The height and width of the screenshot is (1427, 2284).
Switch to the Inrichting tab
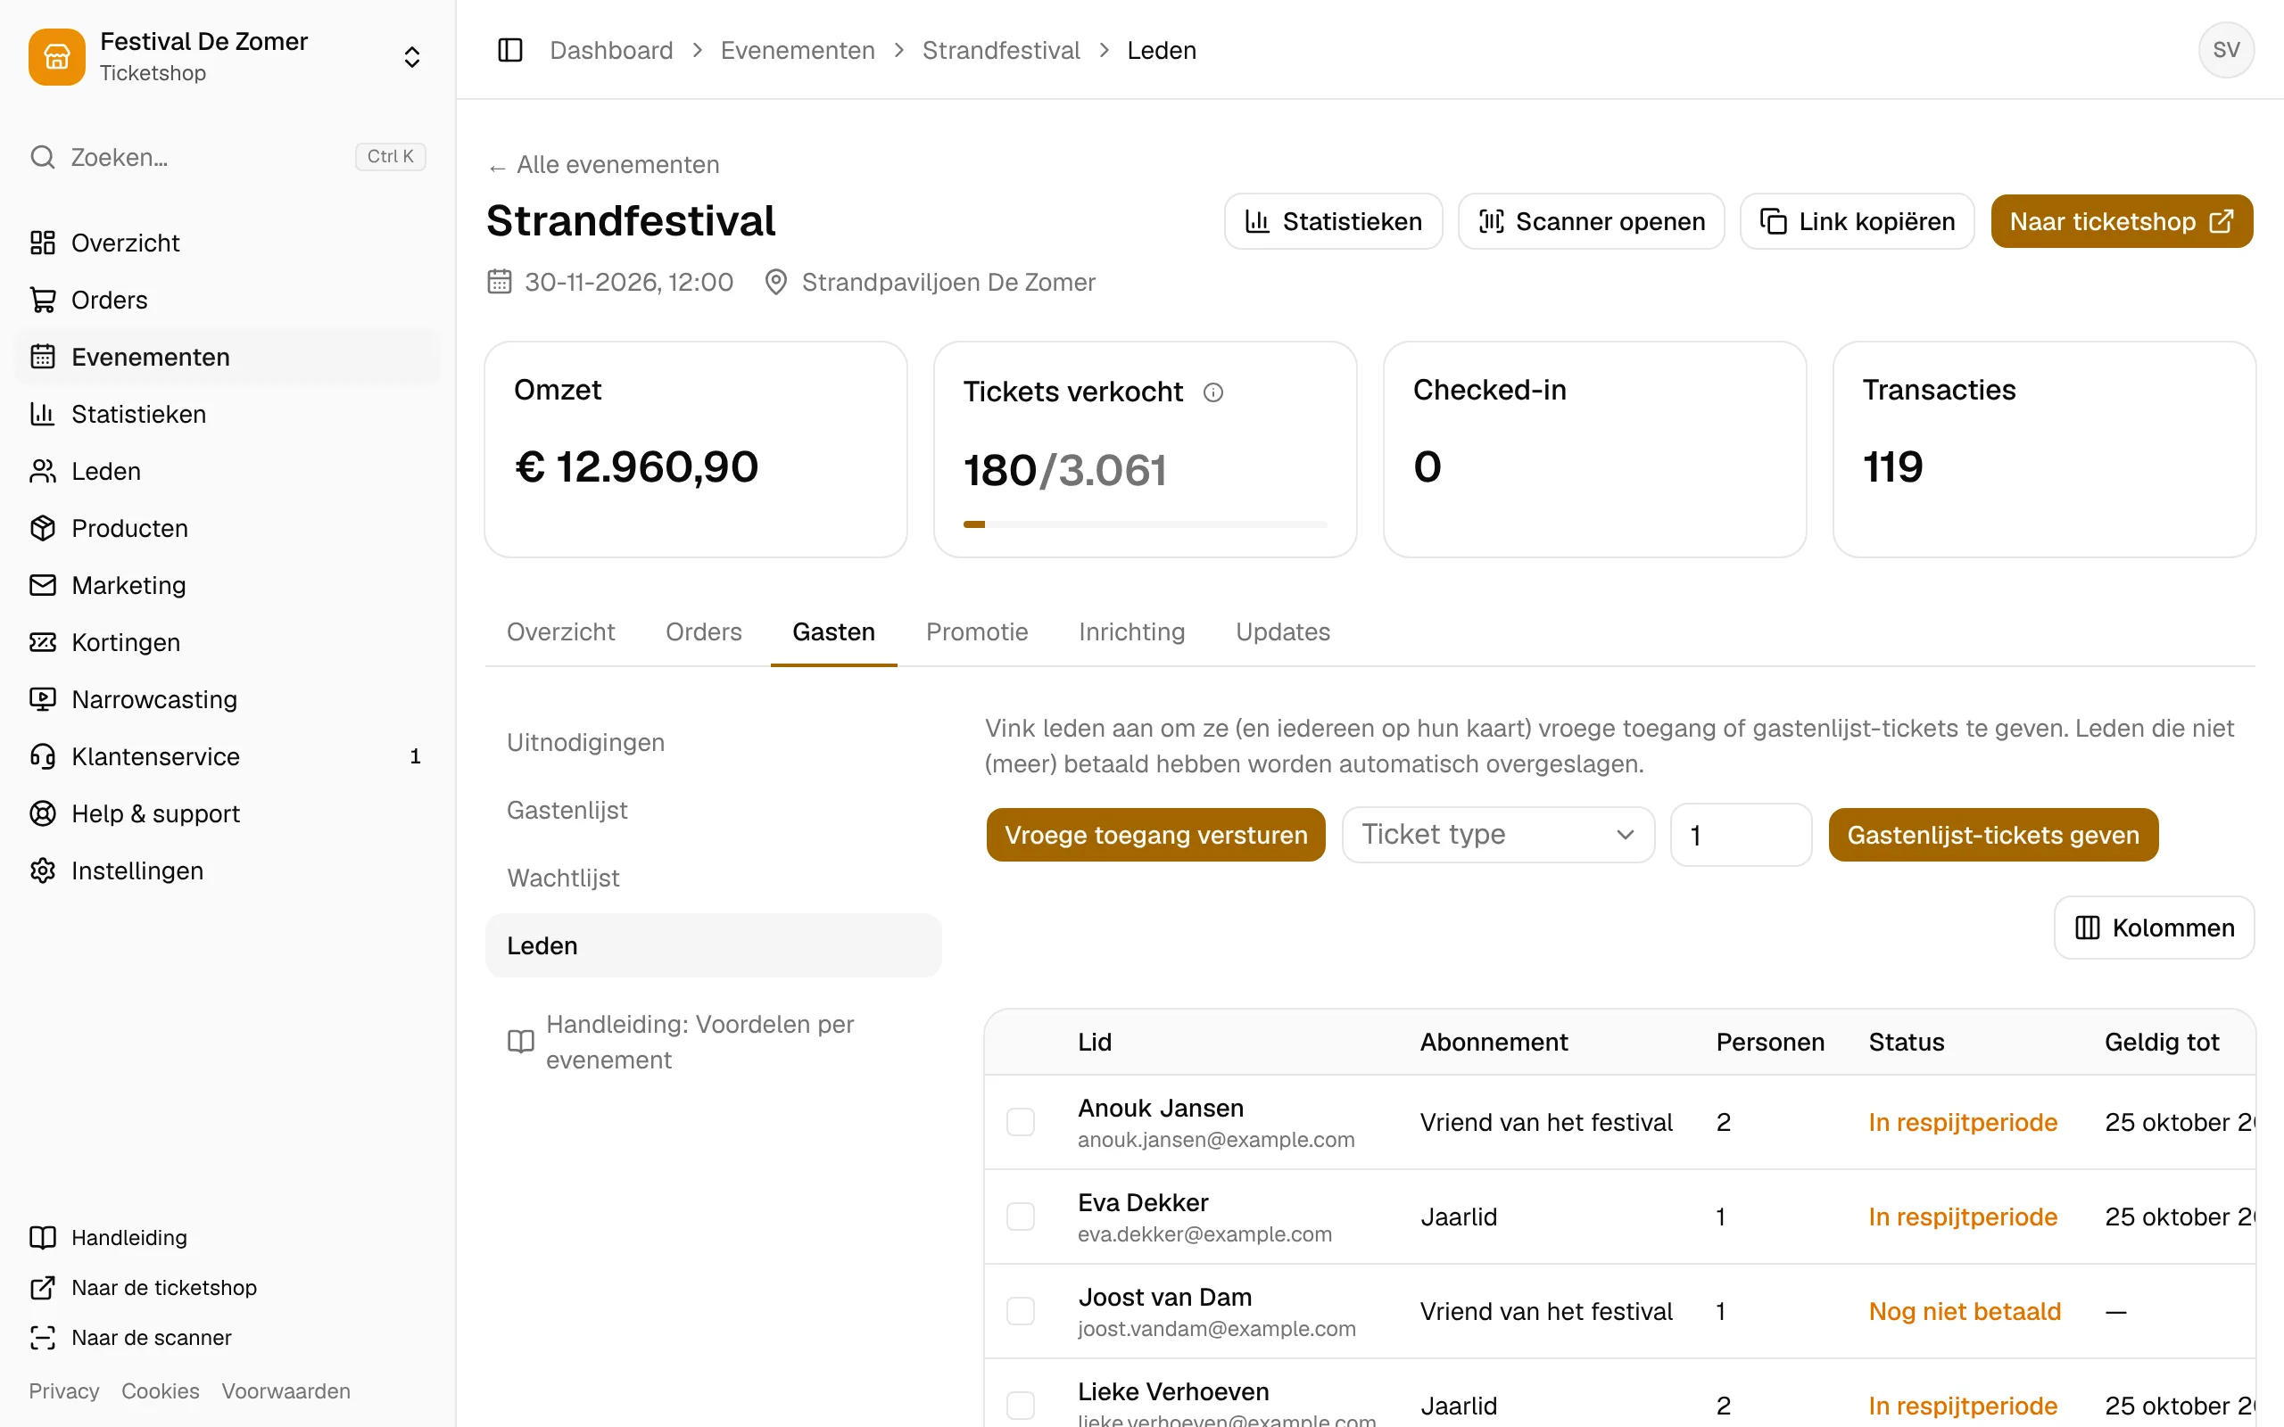1131,631
